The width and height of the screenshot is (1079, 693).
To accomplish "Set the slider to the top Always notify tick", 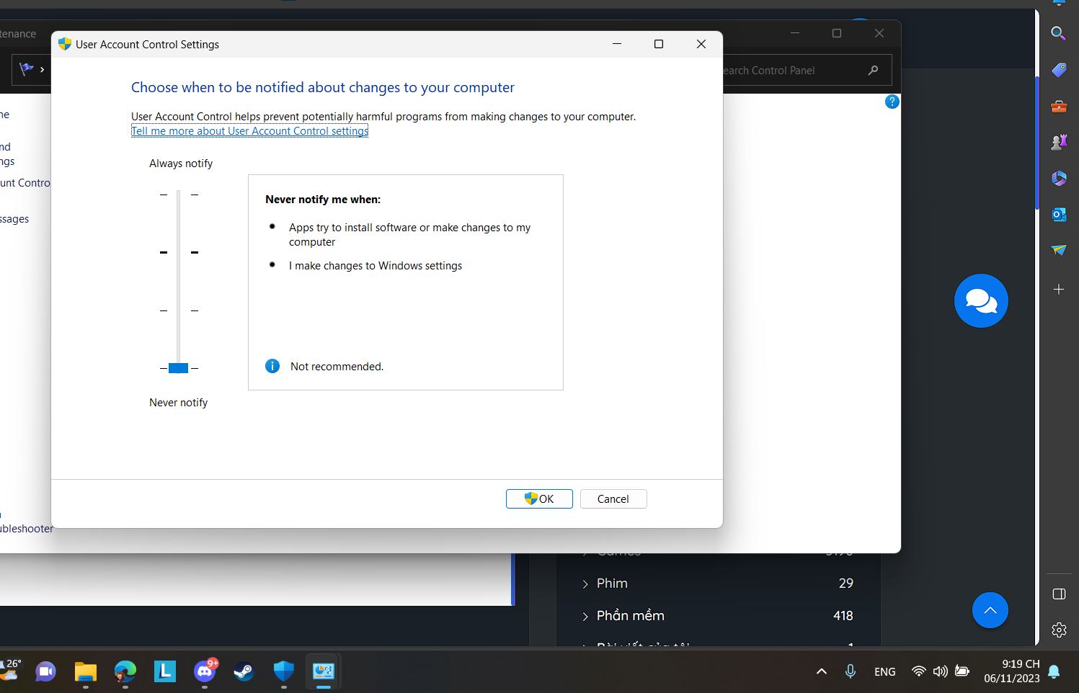I will pos(178,195).
